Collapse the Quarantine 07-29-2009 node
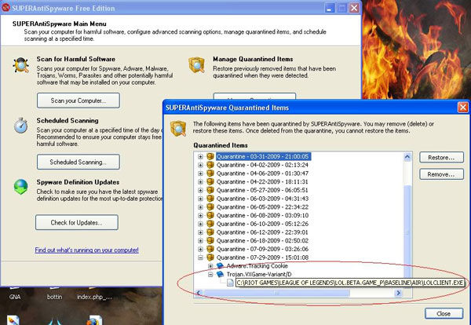Image resolution: width=471 pixels, height=325 pixels. coord(200,257)
